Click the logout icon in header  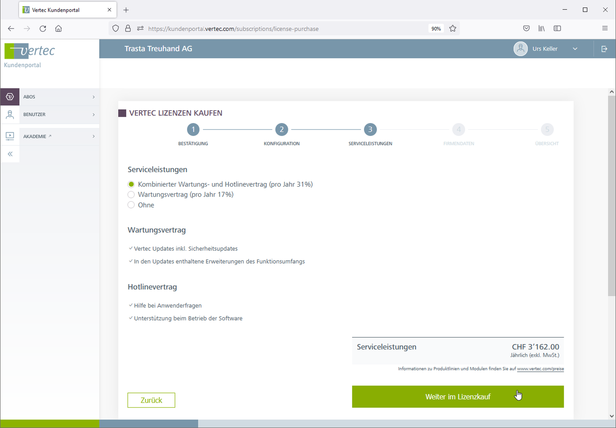(604, 49)
